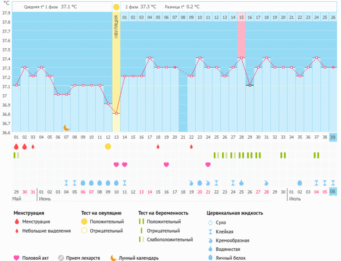The image size is (341, 261).
Task: Click the vertical овуляция yellow bar
Action: tap(116, 66)
